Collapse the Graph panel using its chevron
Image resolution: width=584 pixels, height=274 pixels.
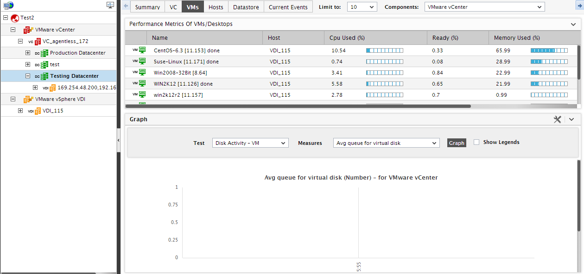point(571,119)
